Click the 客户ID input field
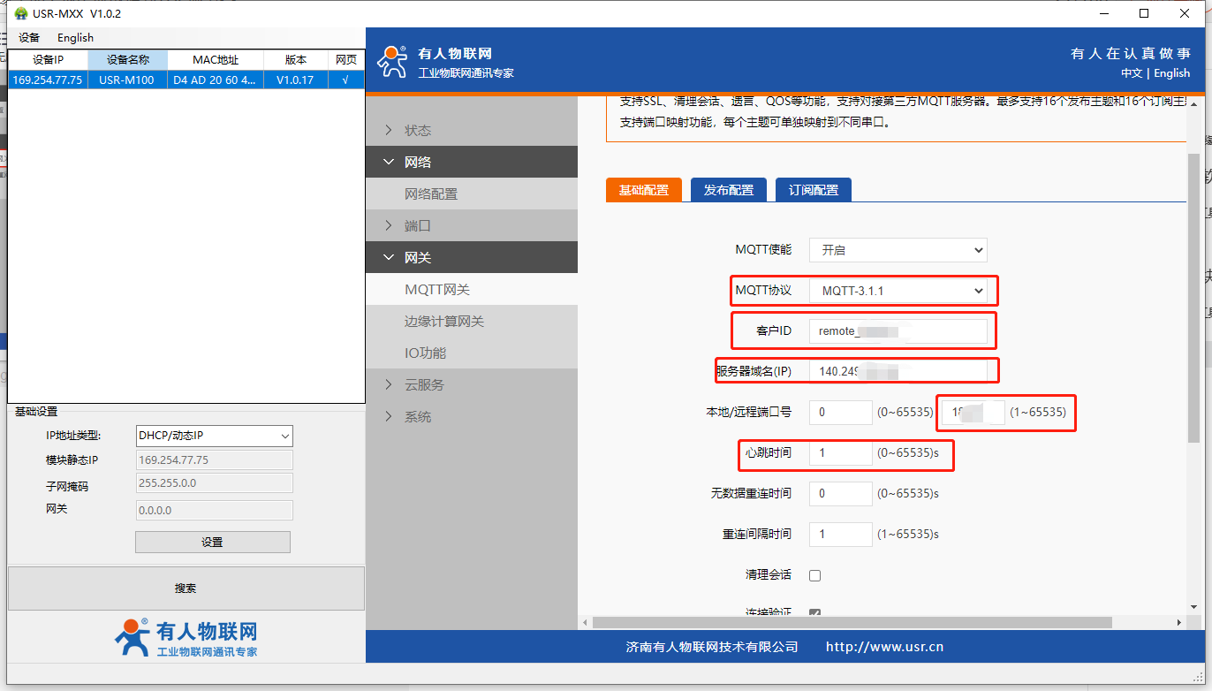 click(x=898, y=330)
